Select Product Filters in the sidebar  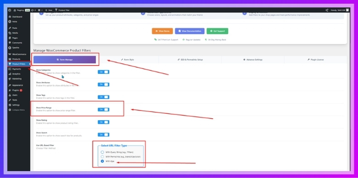[19, 64]
